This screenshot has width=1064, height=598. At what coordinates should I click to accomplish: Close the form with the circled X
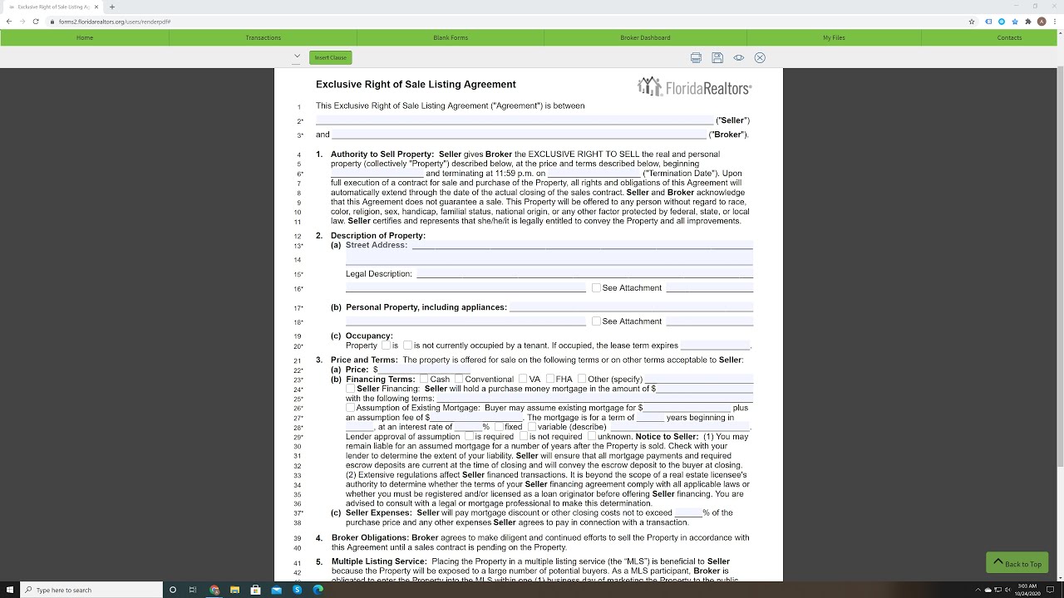click(760, 57)
